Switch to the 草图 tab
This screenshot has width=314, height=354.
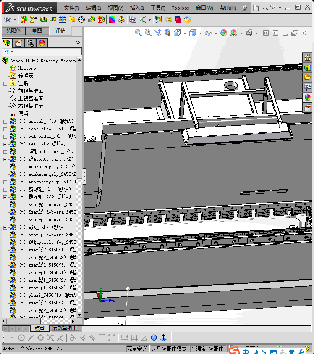click(37, 31)
